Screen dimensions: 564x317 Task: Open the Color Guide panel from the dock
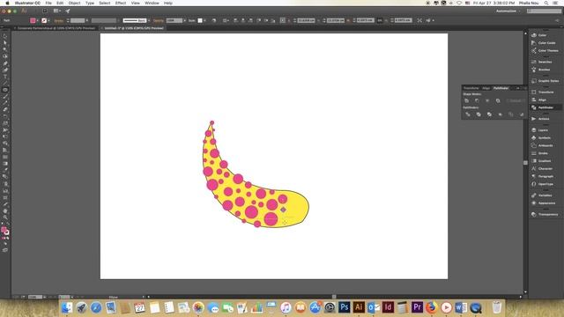click(x=545, y=43)
